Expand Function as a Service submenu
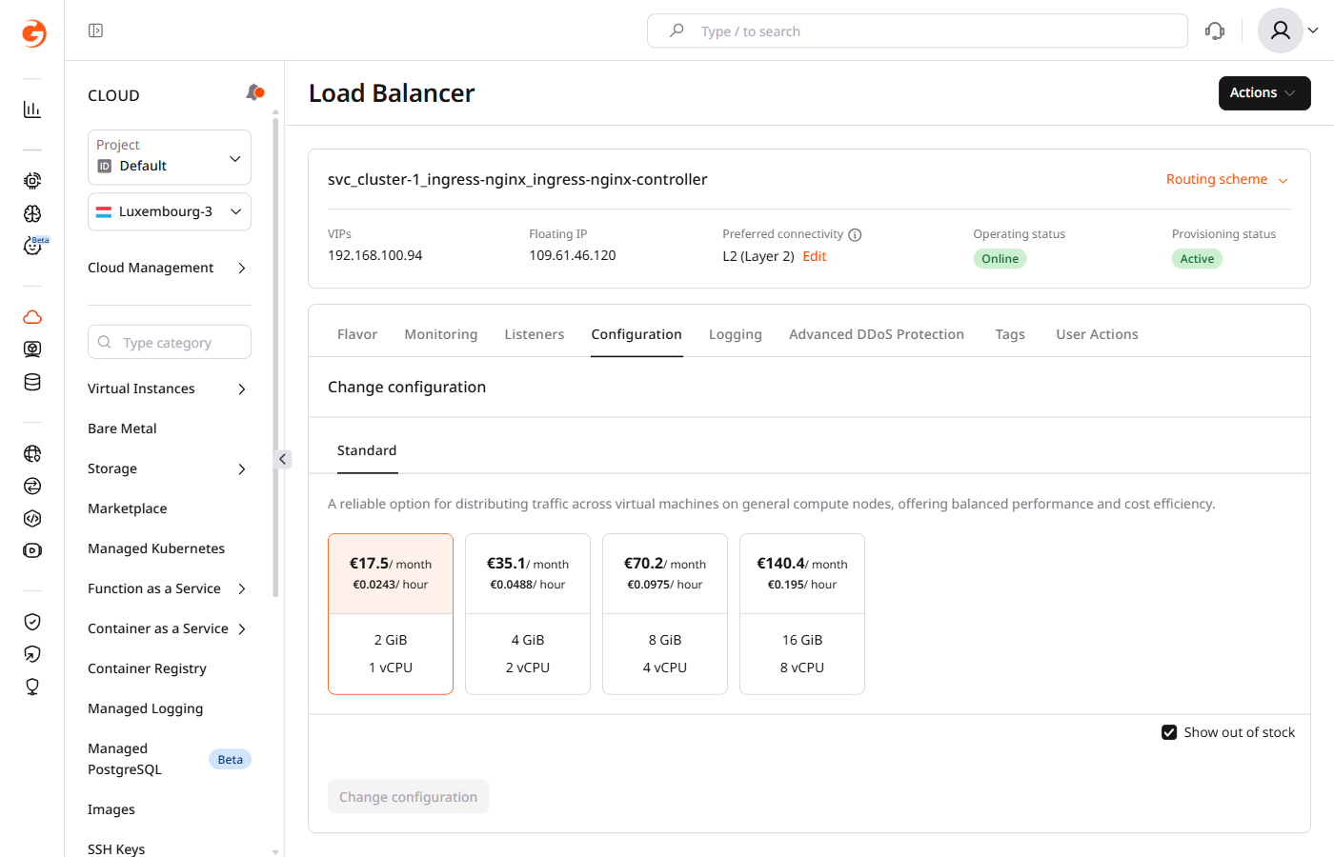Screen dimensions: 1334x857 pyautogui.click(x=168, y=588)
